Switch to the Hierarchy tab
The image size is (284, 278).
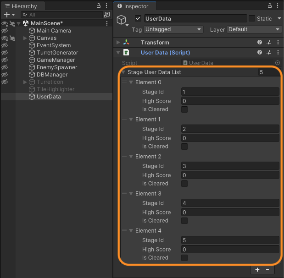[23, 6]
